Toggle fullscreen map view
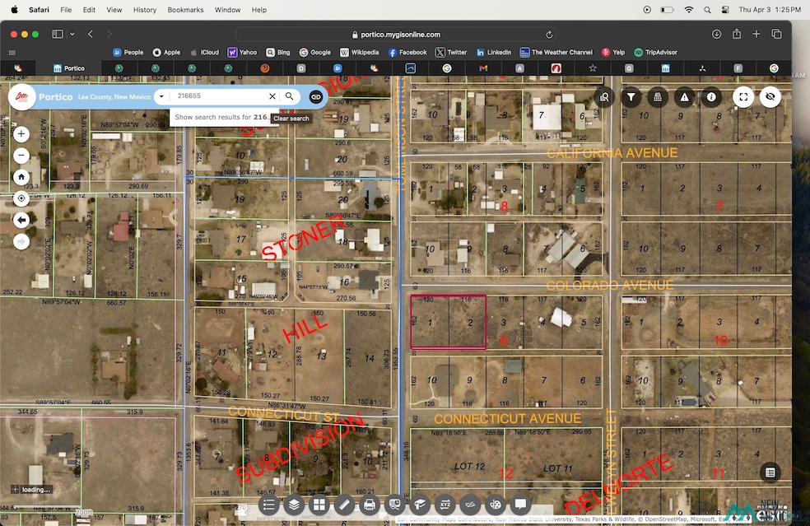 pos(743,96)
